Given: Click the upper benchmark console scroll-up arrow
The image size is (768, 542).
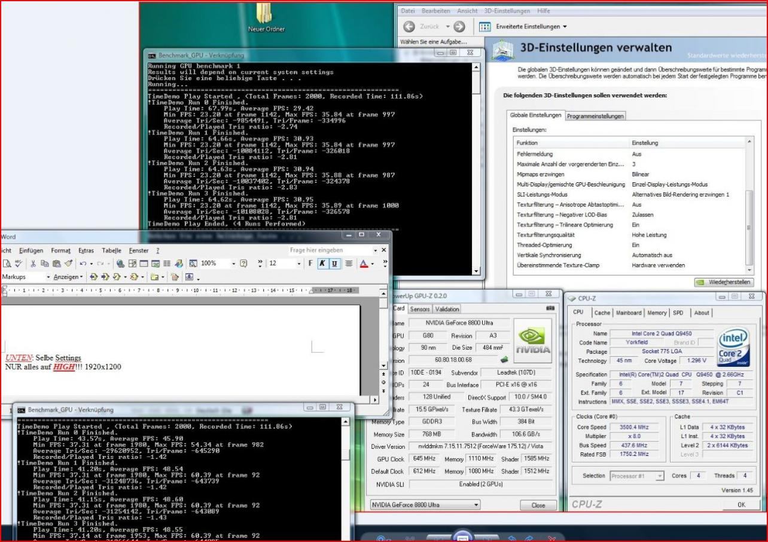Looking at the screenshot, I should coord(476,67).
